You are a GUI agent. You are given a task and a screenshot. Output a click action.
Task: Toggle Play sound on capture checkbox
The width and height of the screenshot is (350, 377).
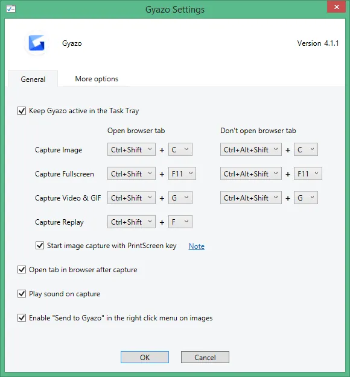click(x=22, y=293)
